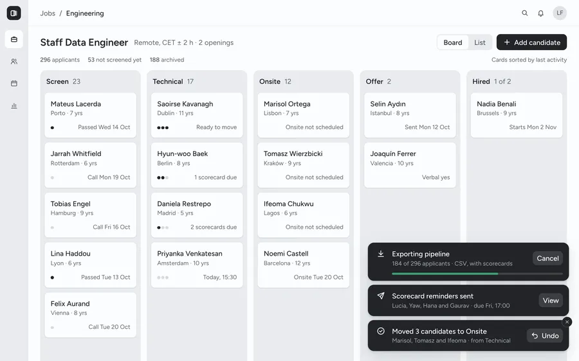Switch to Board view
This screenshot has width=579, height=361.
coord(453,42)
